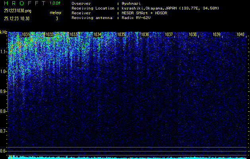This screenshot has height=159, width=250.
Task: Click the 0.7 frequency axis label
Action: 4,131
